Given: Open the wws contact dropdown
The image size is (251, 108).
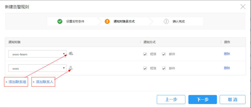Looking at the screenshot, I should tap(37, 68).
